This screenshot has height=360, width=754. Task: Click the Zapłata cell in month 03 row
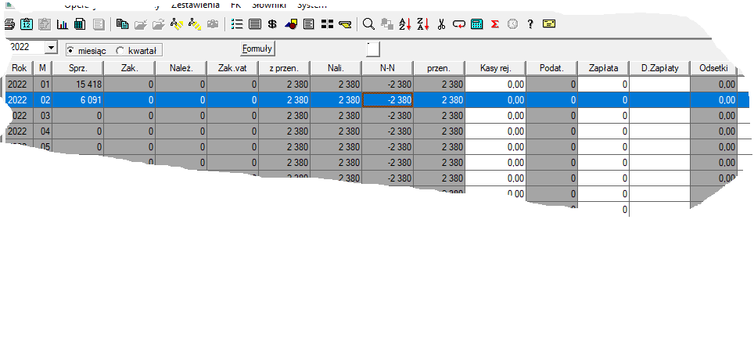click(604, 115)
